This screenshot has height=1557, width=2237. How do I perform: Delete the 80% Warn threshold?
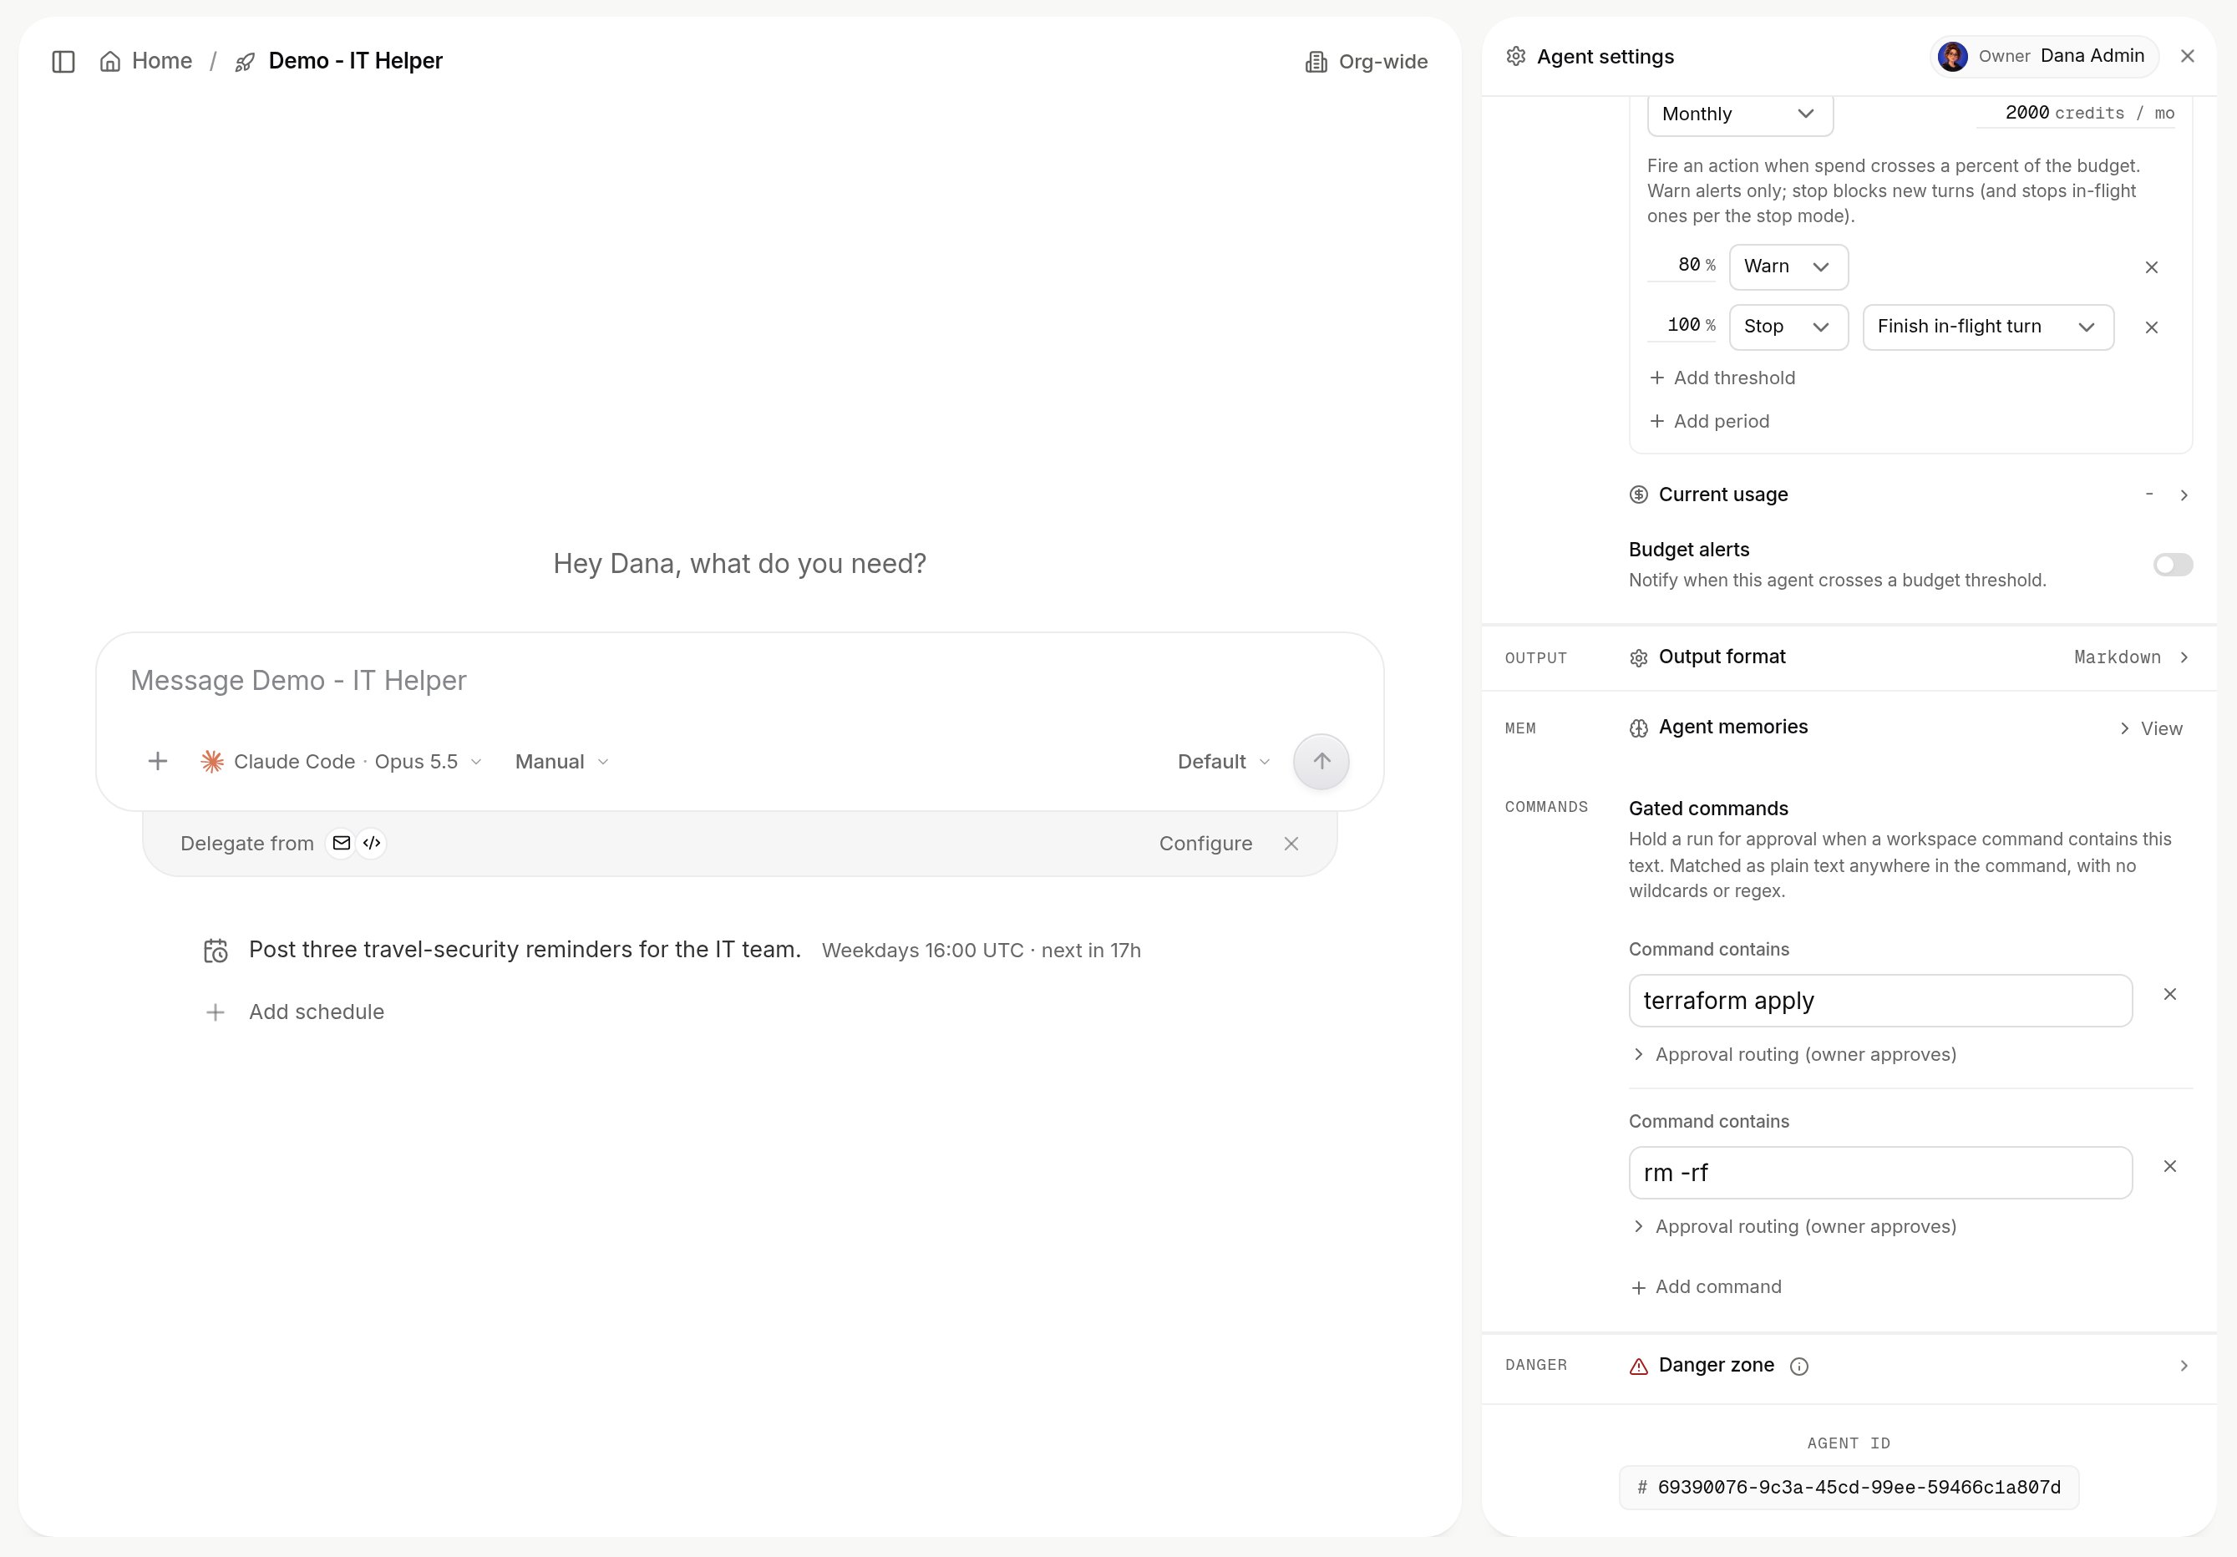[2151, 267]
